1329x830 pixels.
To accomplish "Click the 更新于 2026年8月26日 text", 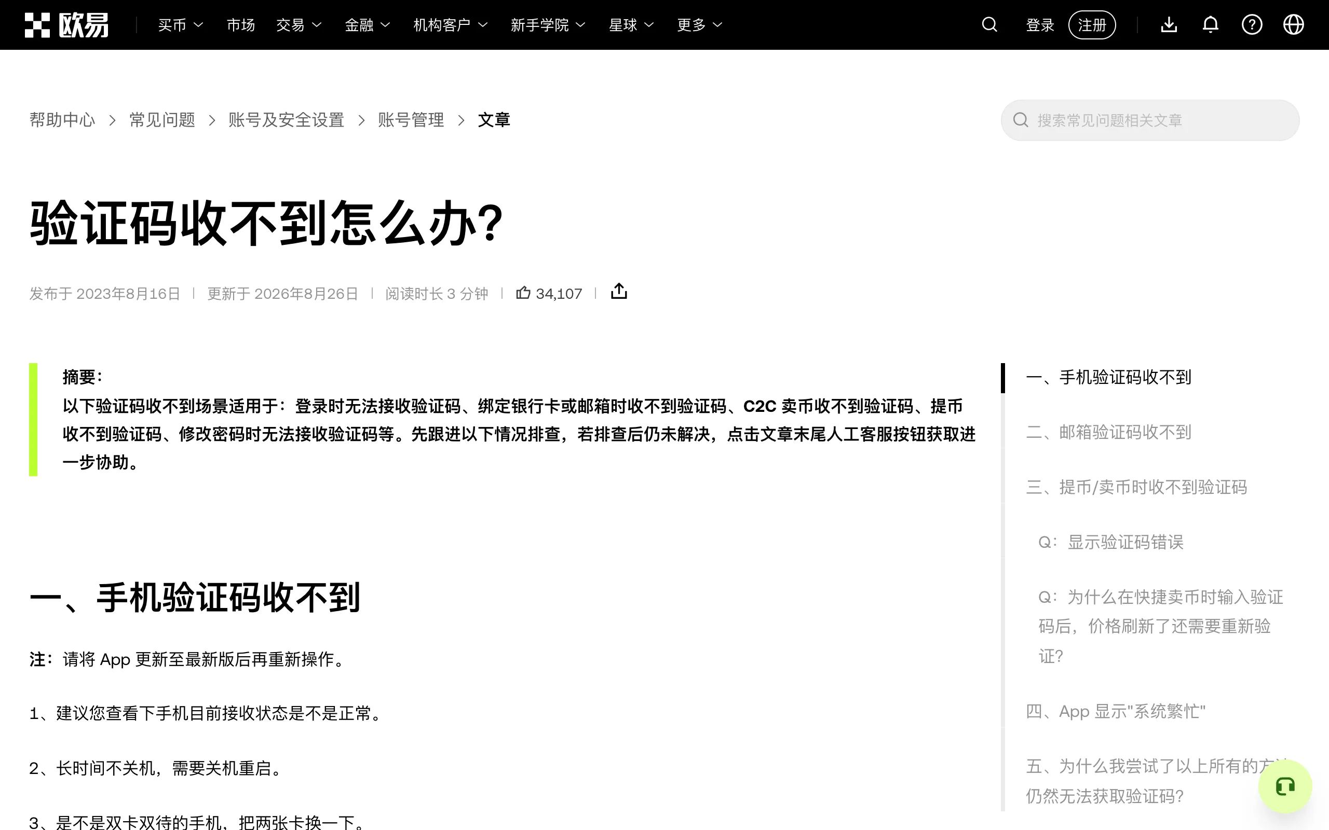I will pyautogui.click(x=282, y=294).
